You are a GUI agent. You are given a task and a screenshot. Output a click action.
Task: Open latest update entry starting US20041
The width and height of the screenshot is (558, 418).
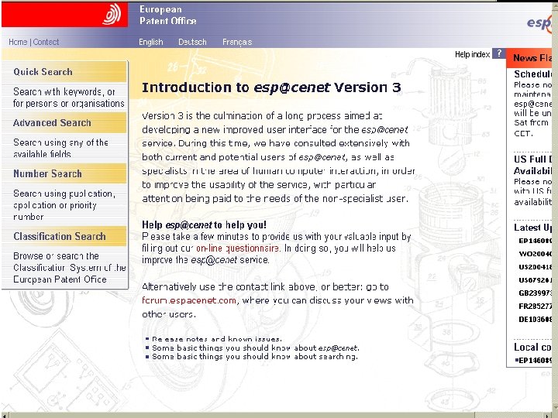535,267
